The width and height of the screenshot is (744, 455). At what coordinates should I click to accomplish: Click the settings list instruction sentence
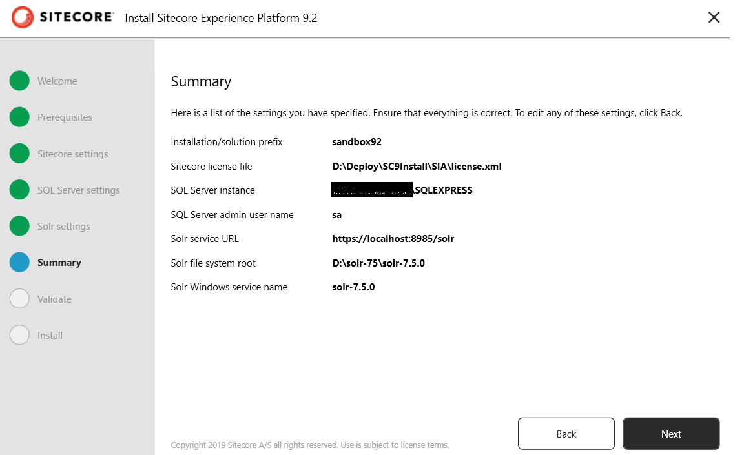[x=426, y=113]
